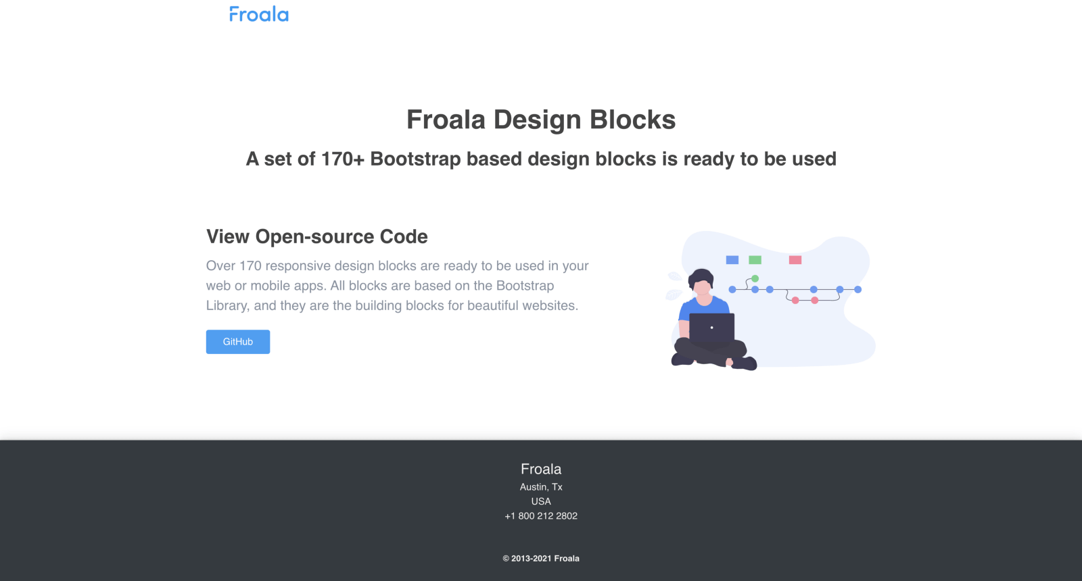The image size is (1082, 581).
Task: Click the laptop in the illustration
Action: pyautogui.click(x=711, y=328)
